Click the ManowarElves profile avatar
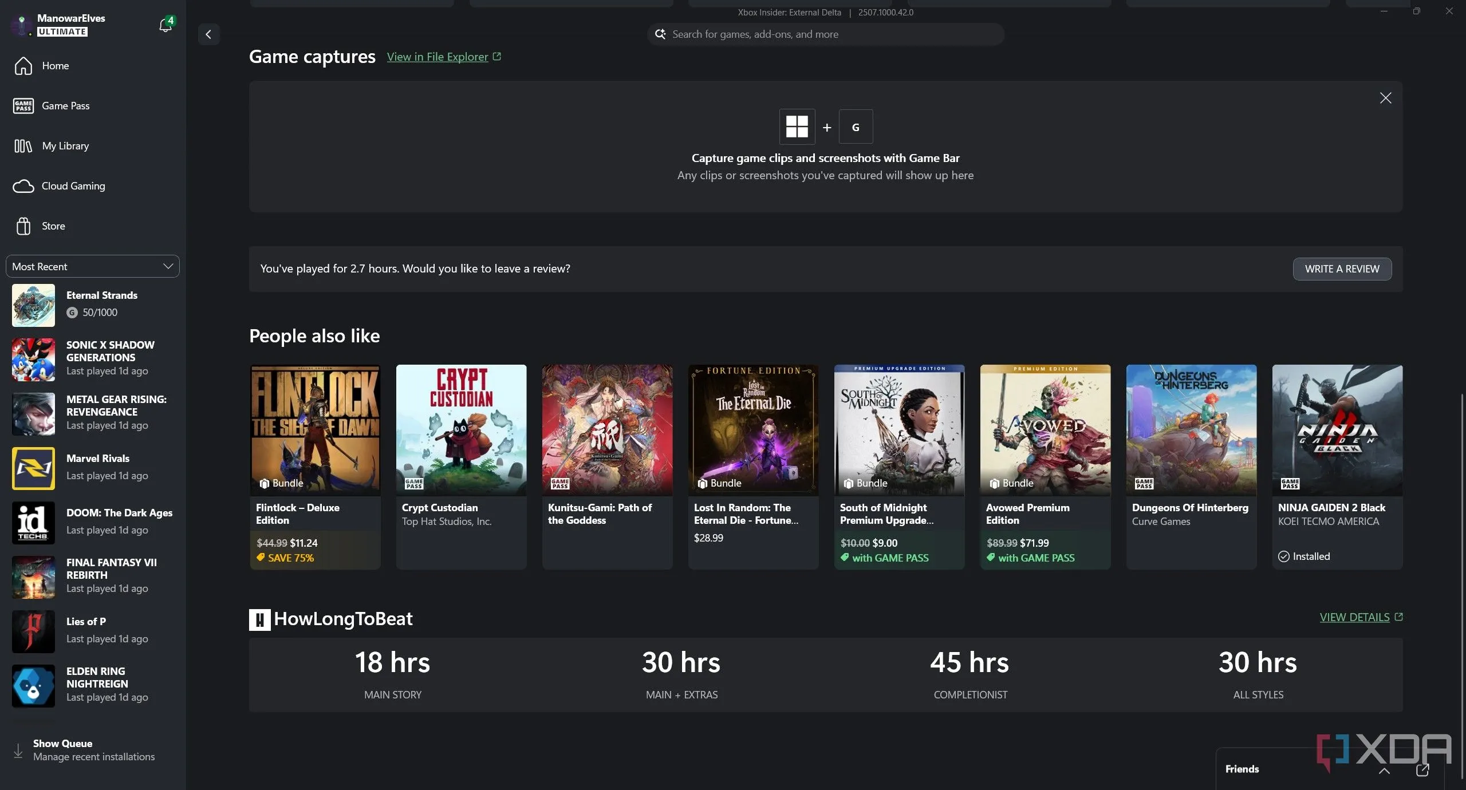This screenshot has height=790, width=1466. 22,25
